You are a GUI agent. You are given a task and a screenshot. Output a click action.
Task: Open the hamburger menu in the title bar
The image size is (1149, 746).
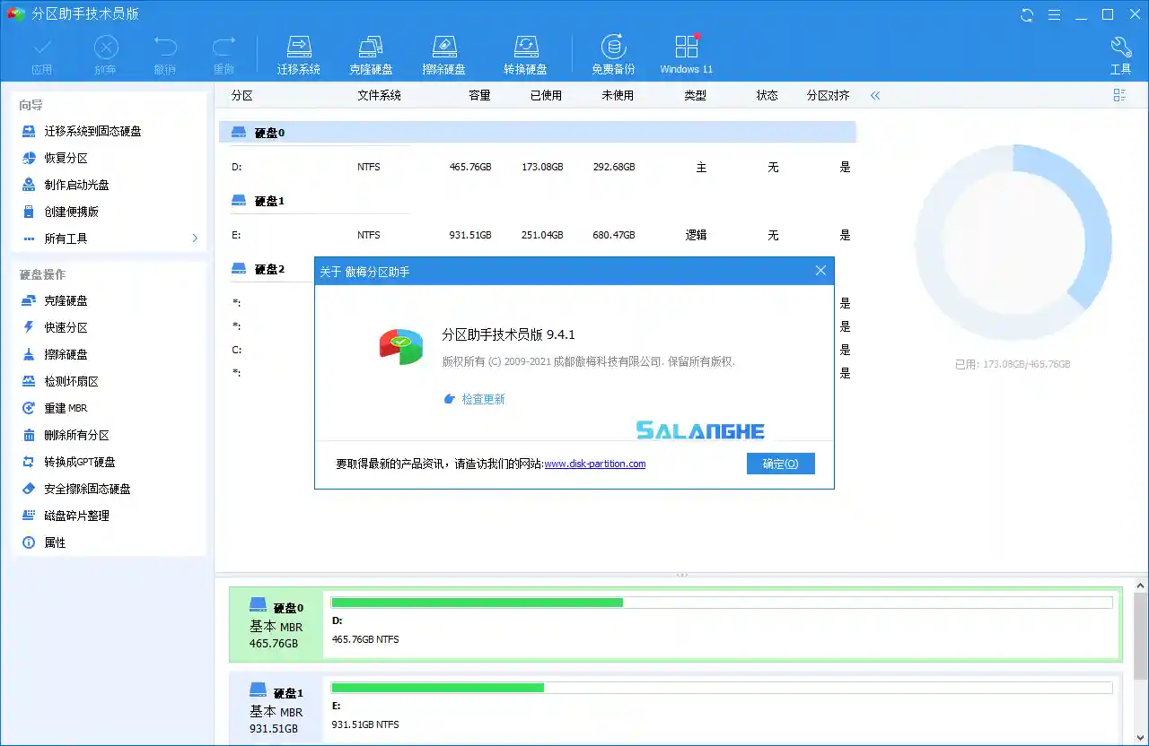click(1054, 14)
